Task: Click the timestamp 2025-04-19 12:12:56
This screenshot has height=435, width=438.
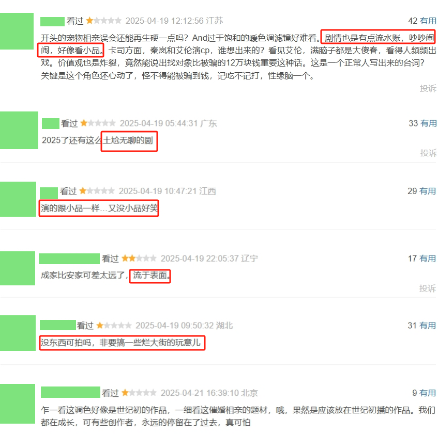Action: [164, 21]
